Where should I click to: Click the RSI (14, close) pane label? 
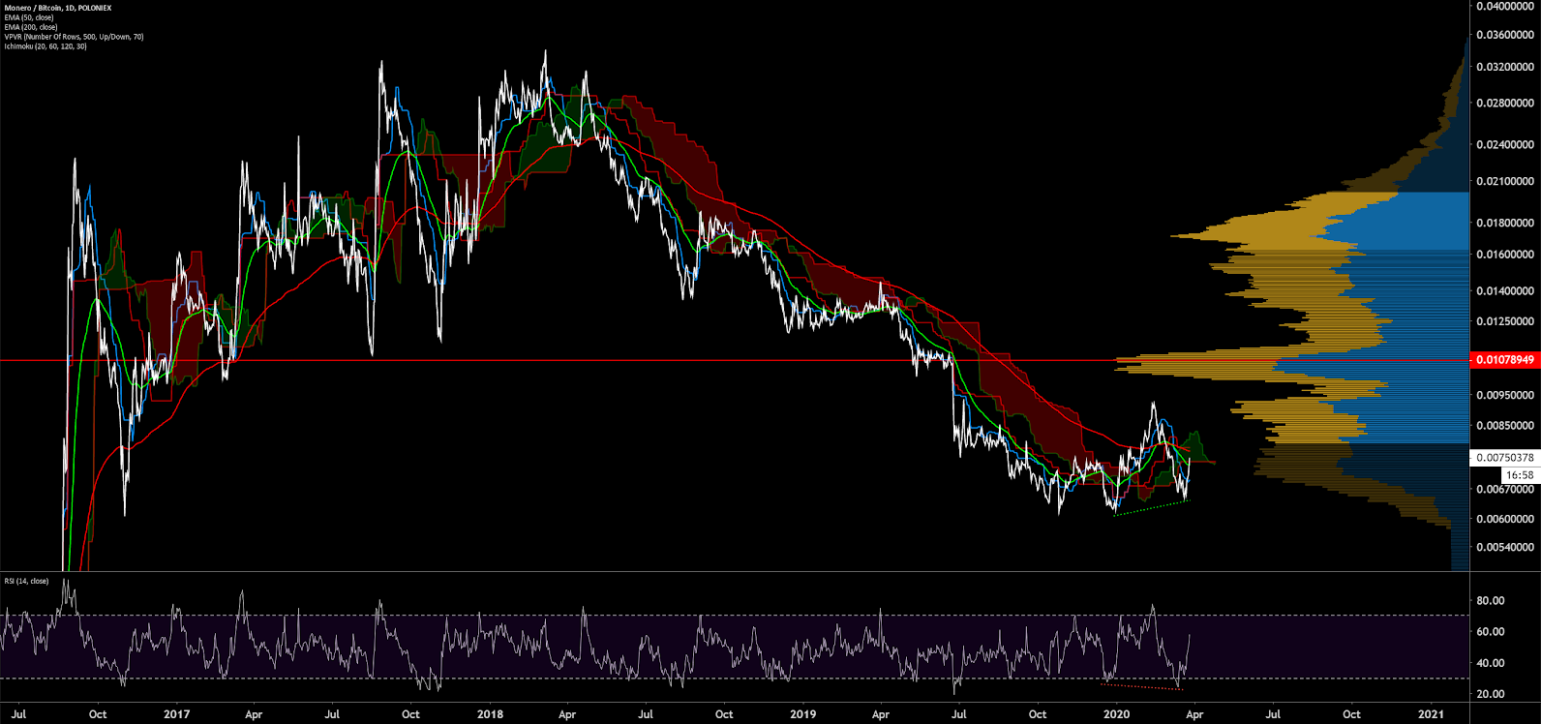(x=26, y=581)
